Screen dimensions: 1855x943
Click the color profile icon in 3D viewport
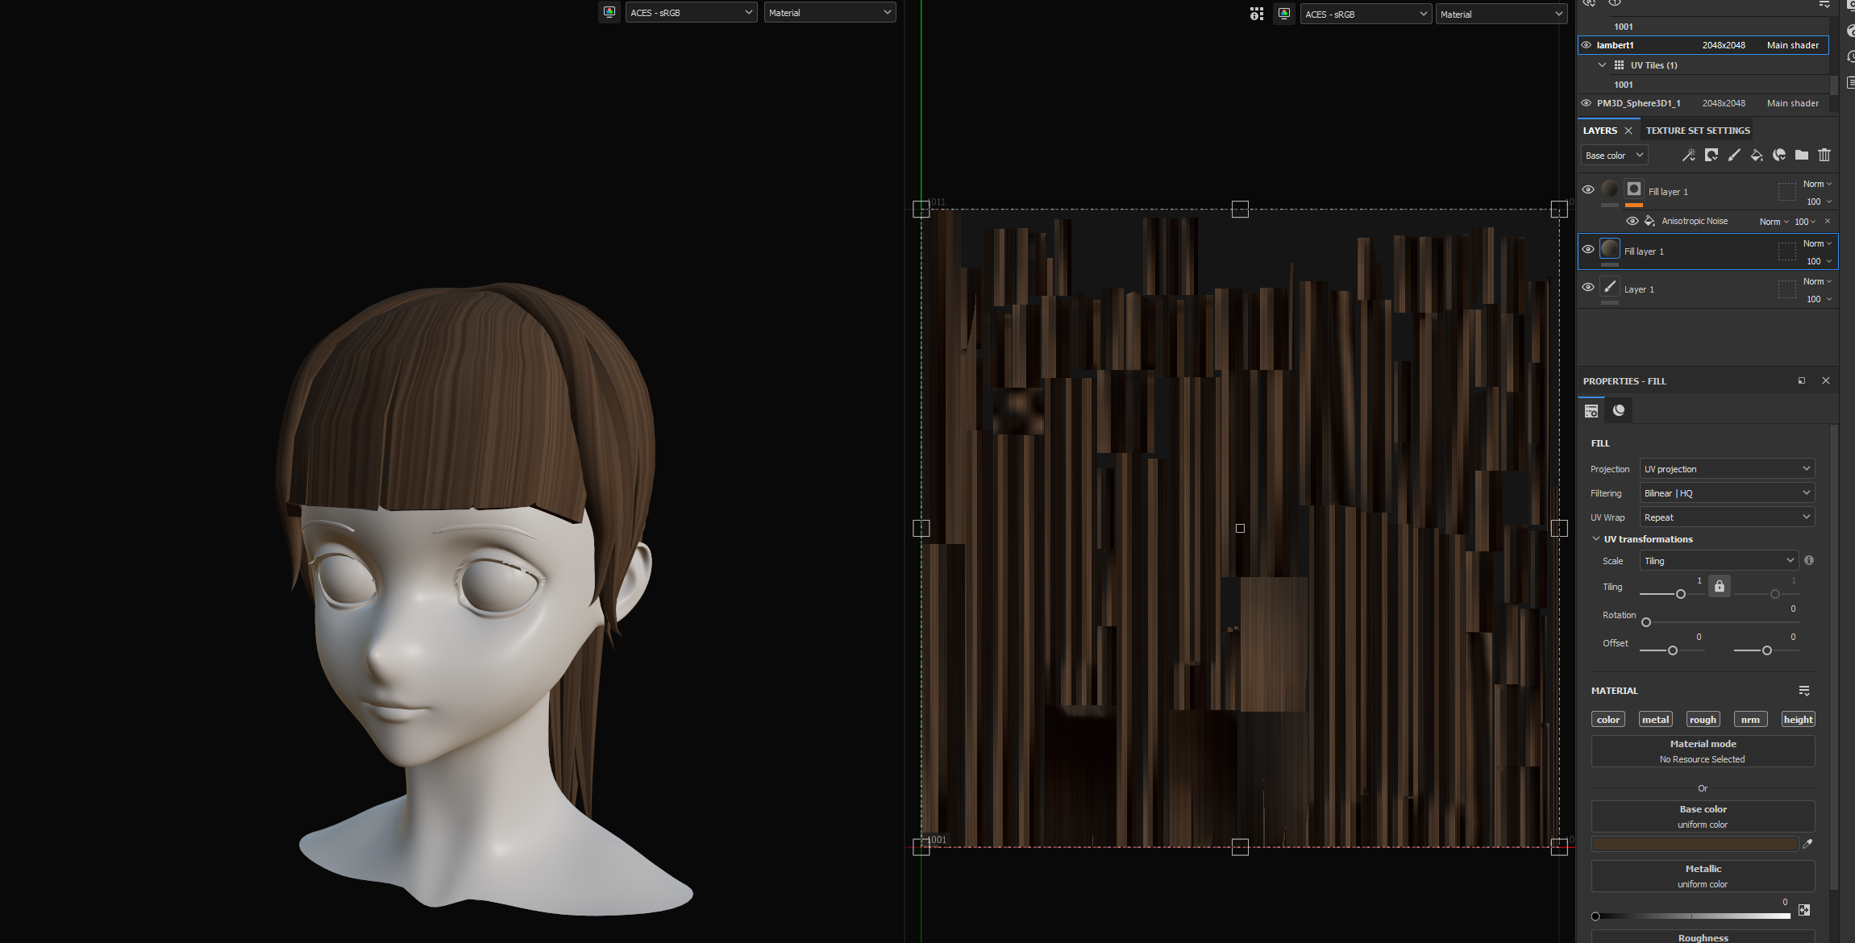pyautogui.click(x=609, y=12)
